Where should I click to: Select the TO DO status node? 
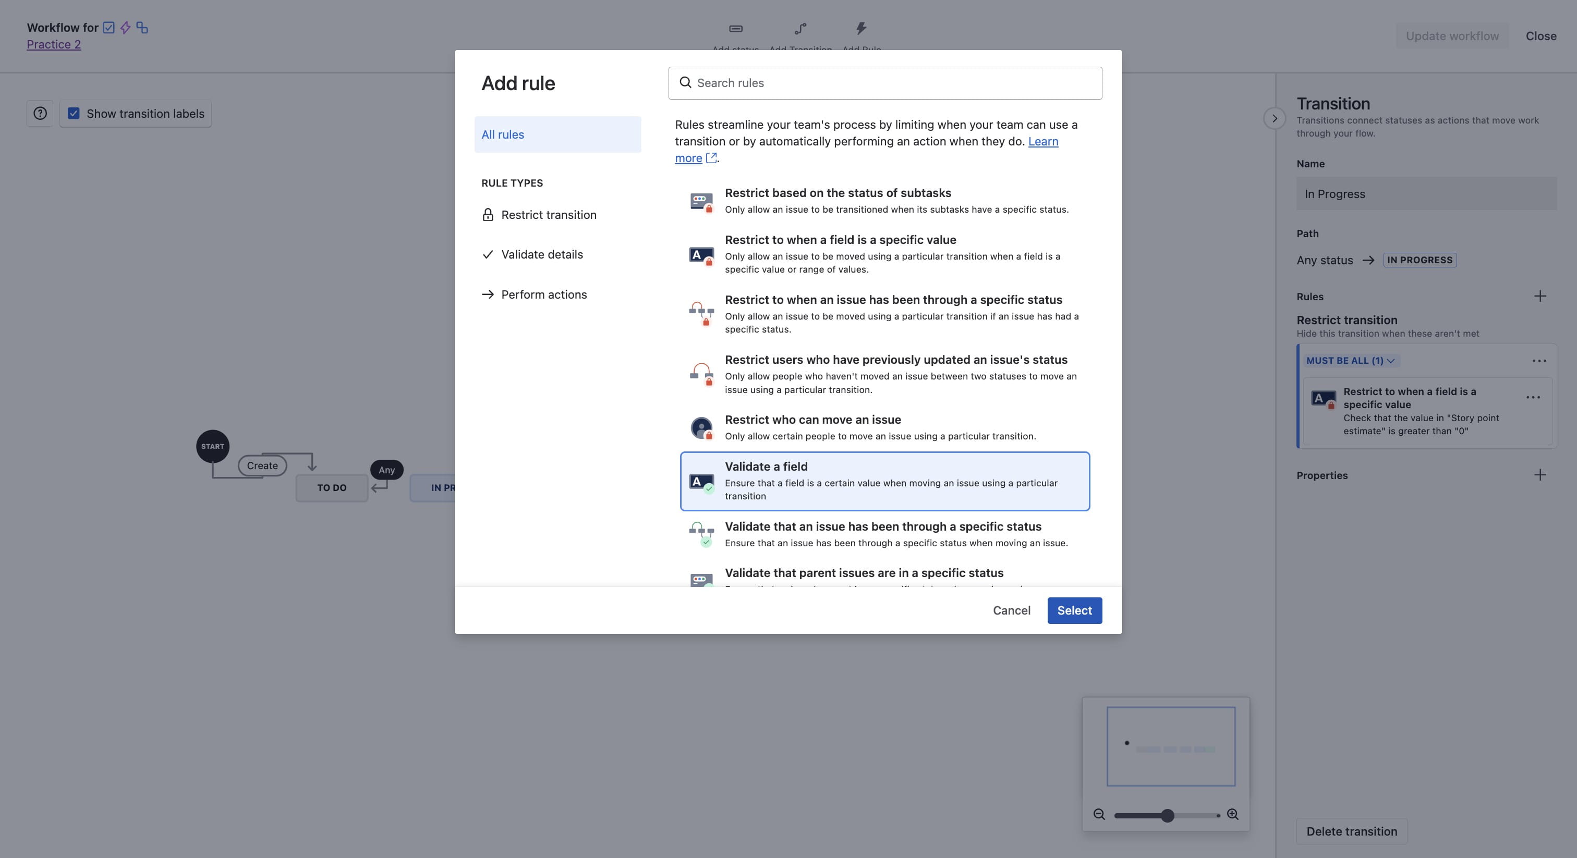pos(332,488)
